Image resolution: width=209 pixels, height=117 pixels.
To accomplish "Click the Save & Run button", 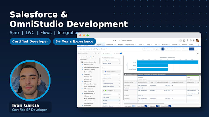I will pyautogui.click(x=170, y=49).
